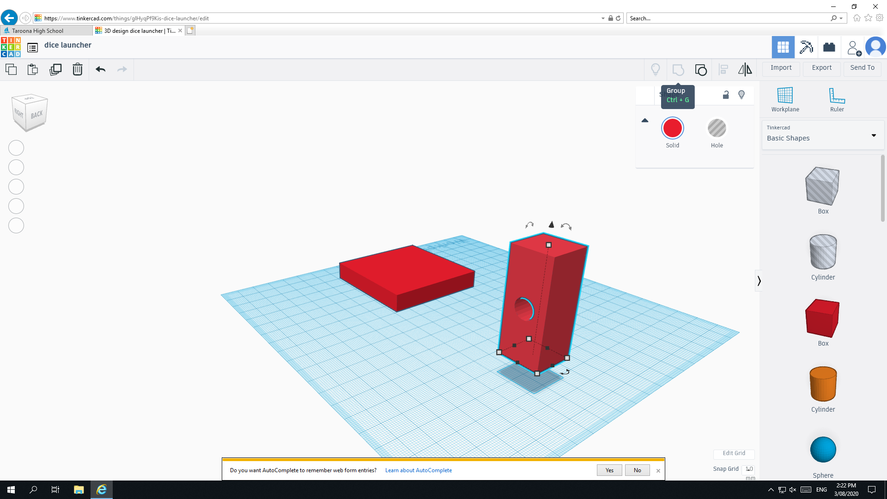Select the Ruler tool
Image resolution: width=887 pixels, height=499 pixels.
pyautogui.click(x=837, y=99)
